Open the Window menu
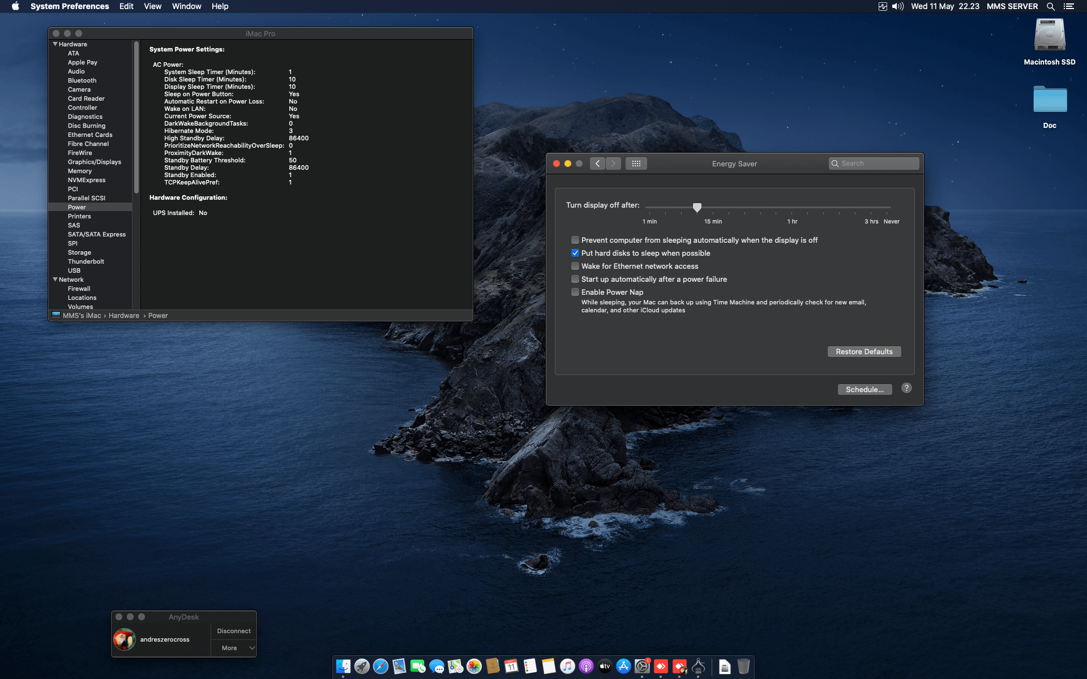The image size is (1087, 679). point(186,6)
